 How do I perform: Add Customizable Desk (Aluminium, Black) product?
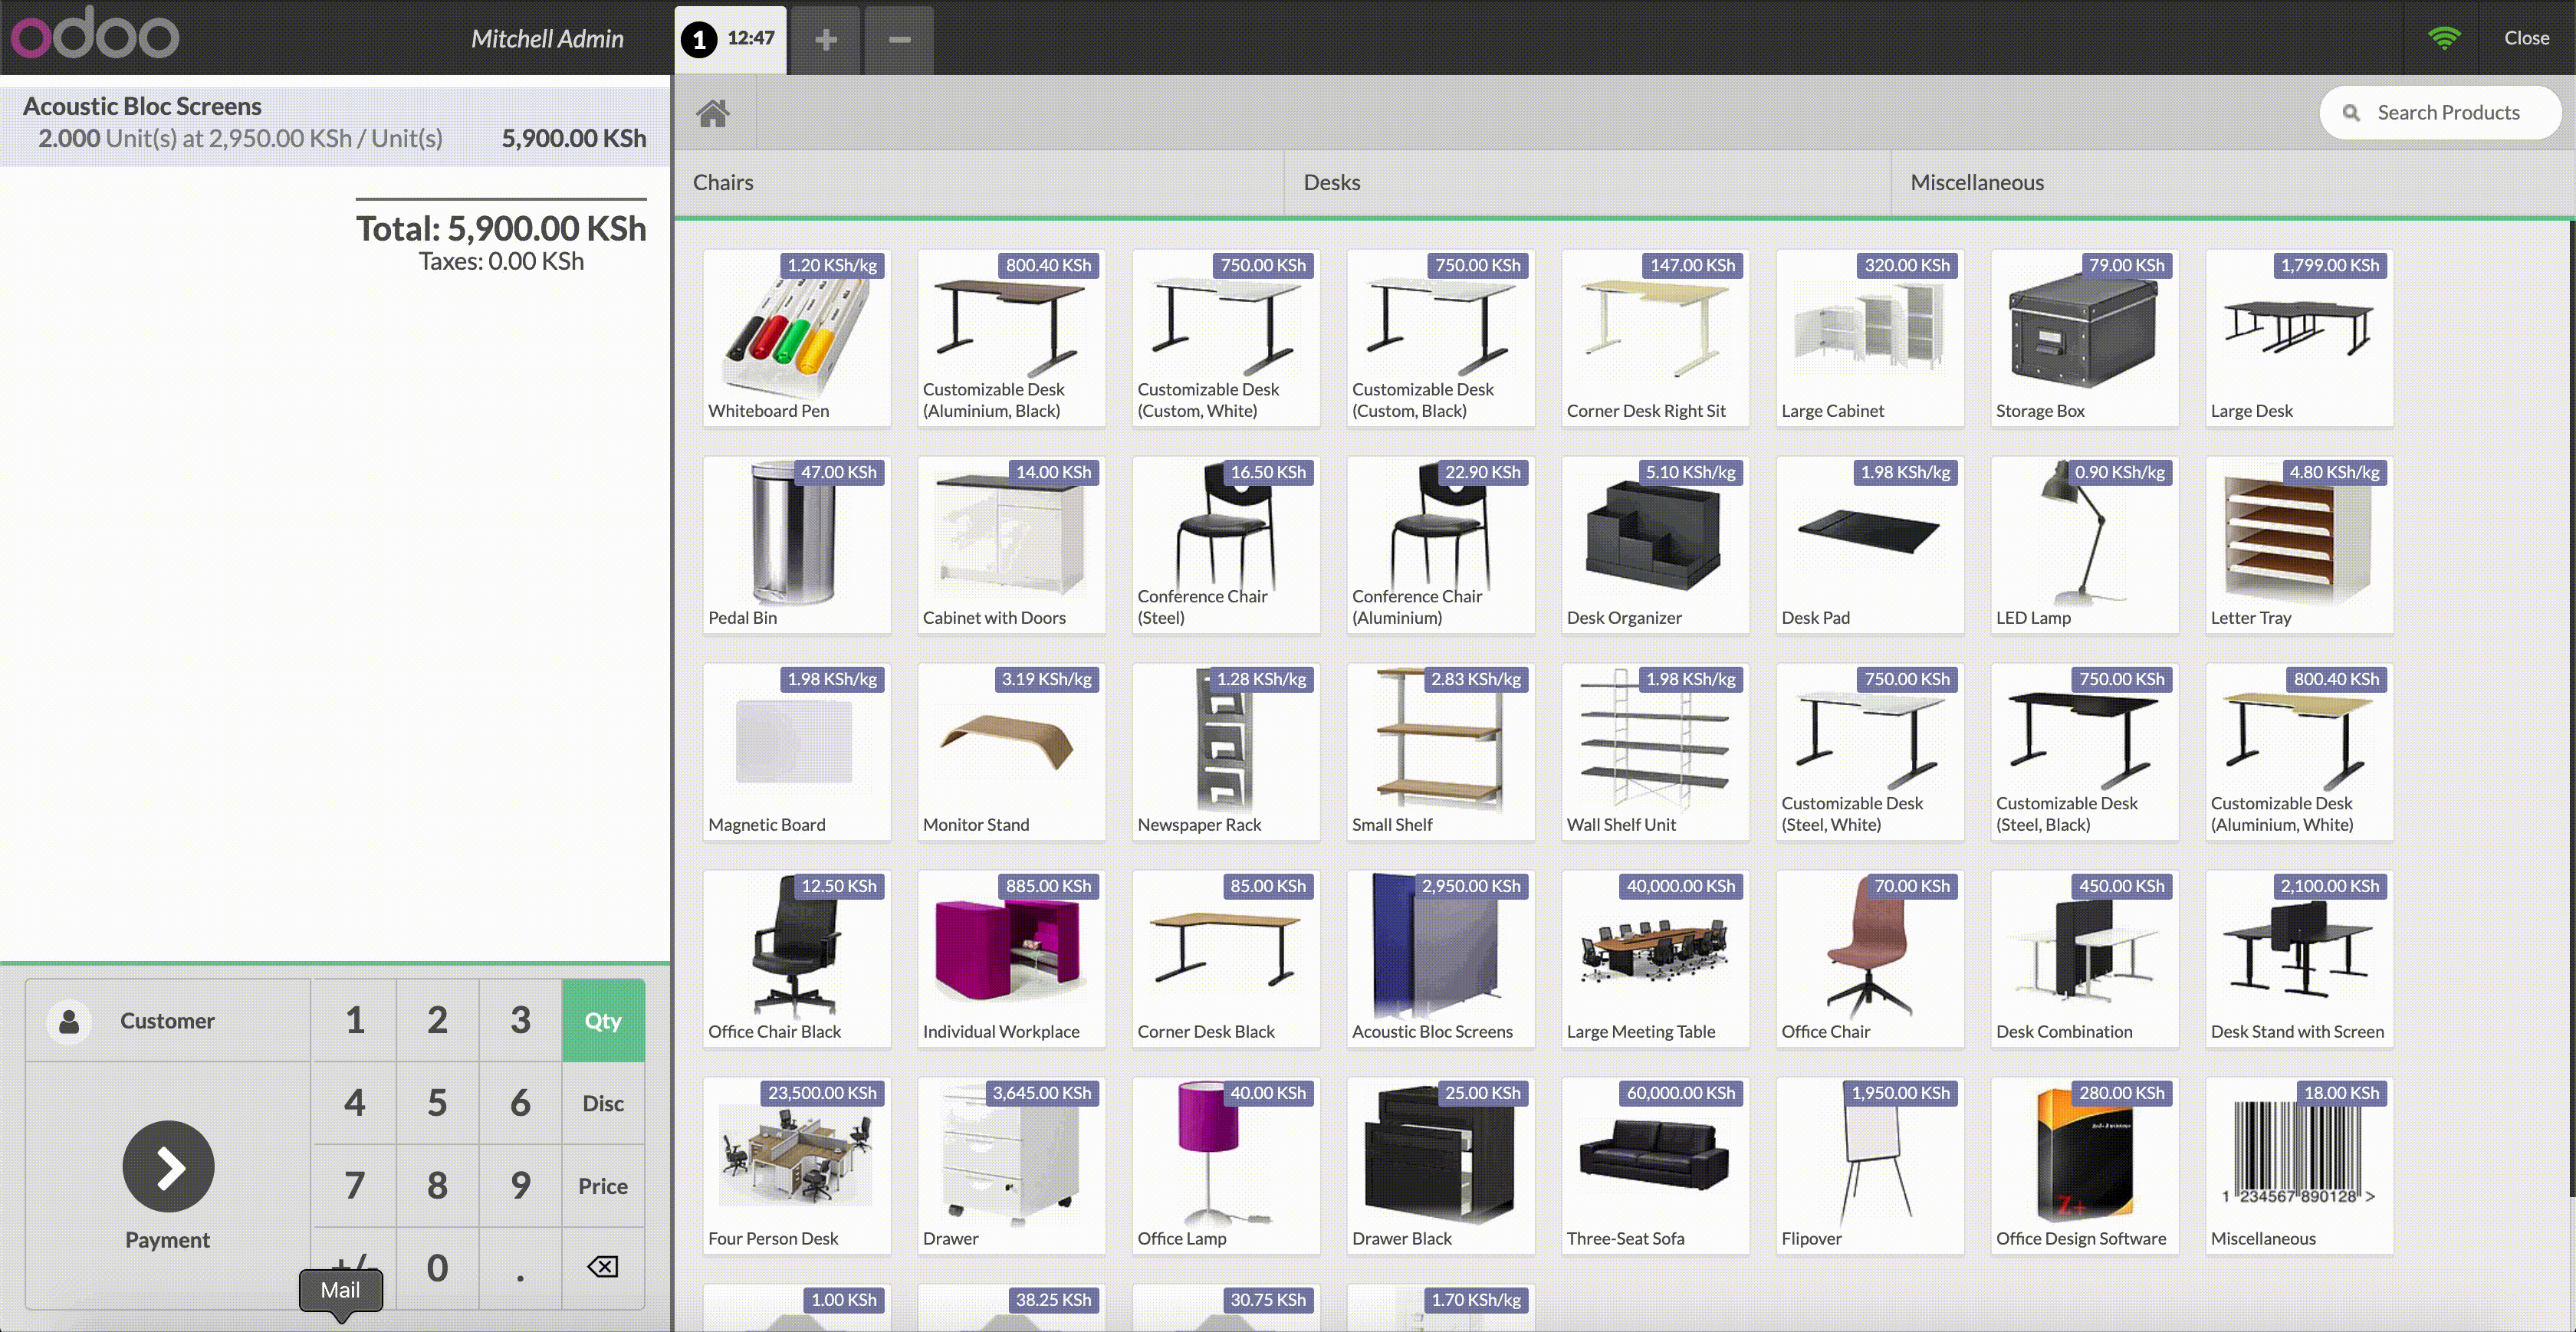click(1011, 338)
